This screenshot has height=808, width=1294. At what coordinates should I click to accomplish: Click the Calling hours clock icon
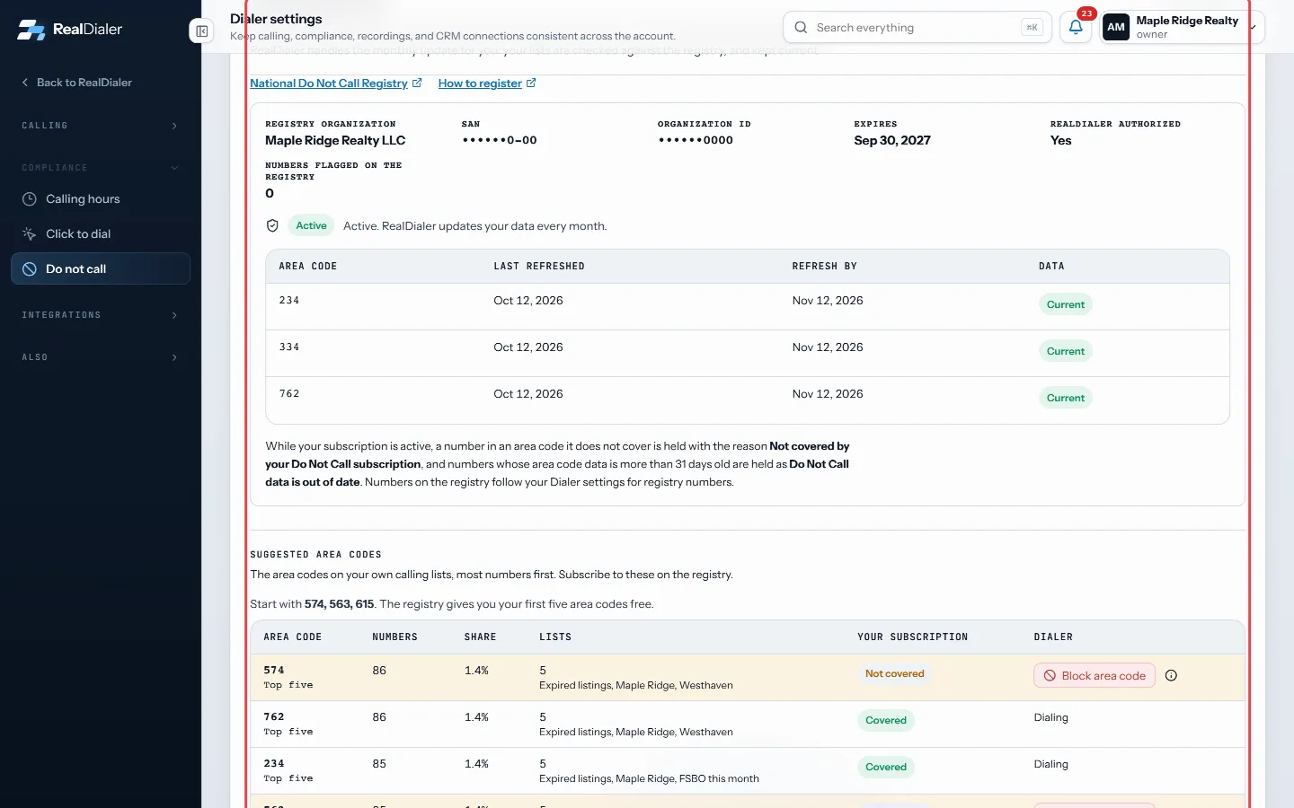30,199
